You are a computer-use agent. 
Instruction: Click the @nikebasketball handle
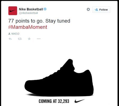[x=28, y=13]
